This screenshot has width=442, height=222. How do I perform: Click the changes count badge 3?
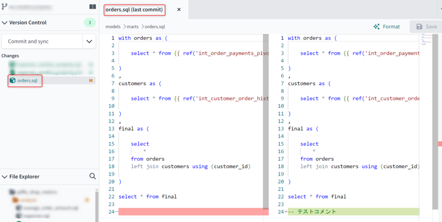coord(90,23)
